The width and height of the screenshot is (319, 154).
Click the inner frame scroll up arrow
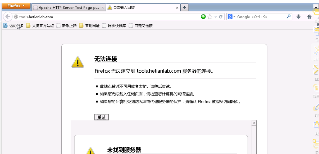tap(254, 123)
